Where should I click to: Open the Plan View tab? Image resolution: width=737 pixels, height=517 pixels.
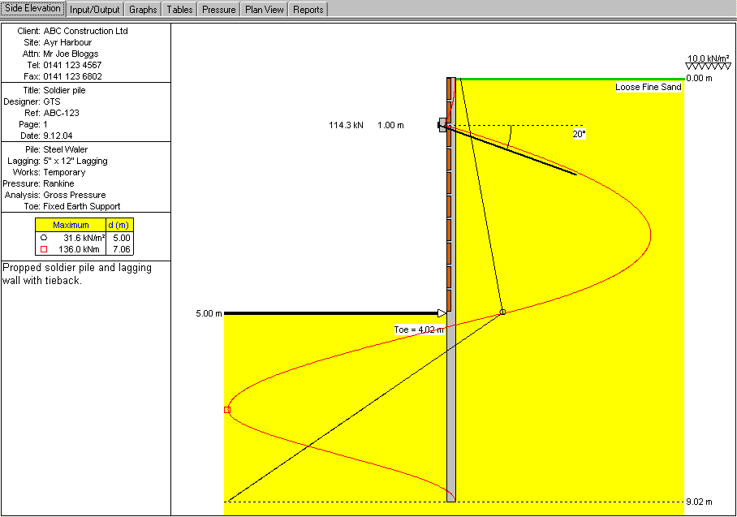pos(265,10)
